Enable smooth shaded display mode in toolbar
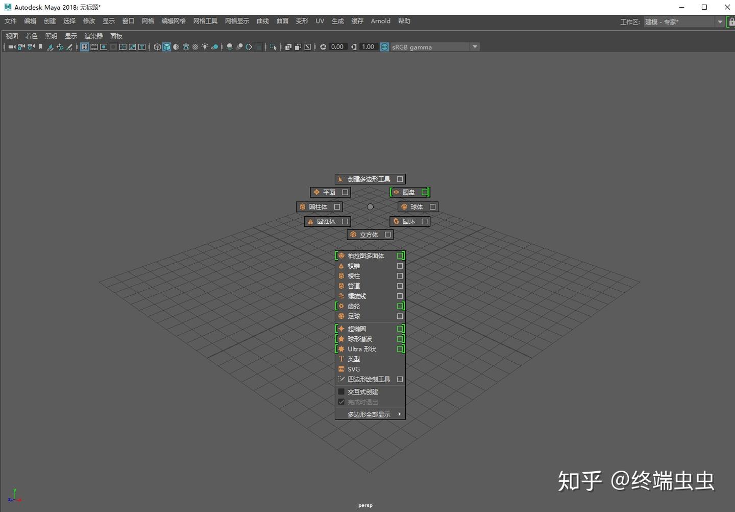 167,46
